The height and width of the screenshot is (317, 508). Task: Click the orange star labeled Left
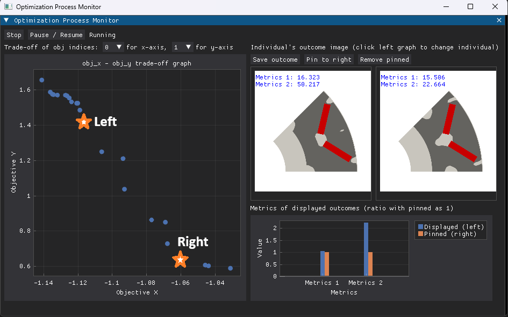point(84,122)
